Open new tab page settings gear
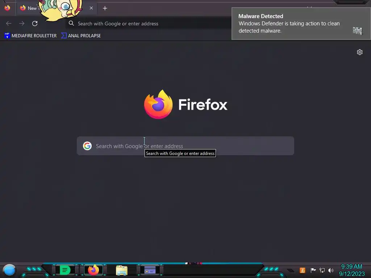Screen dimensions: 371x278 (x=360, y=52)
